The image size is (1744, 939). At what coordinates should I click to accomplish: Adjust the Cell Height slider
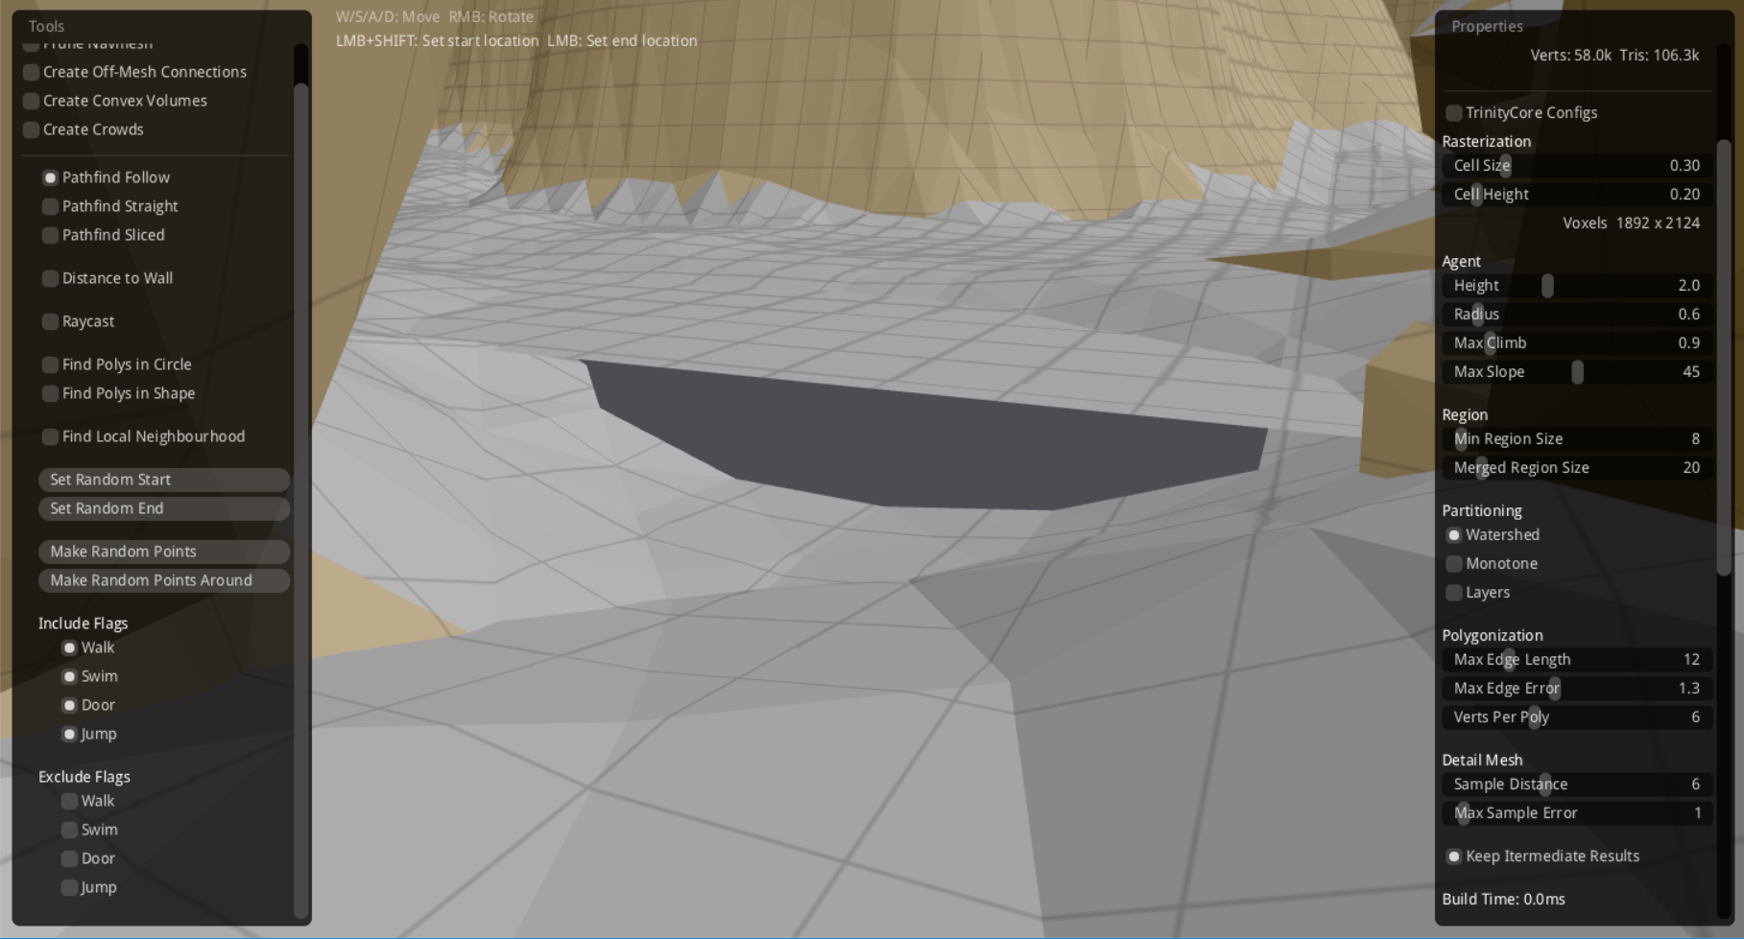(x=1577, y=195)
